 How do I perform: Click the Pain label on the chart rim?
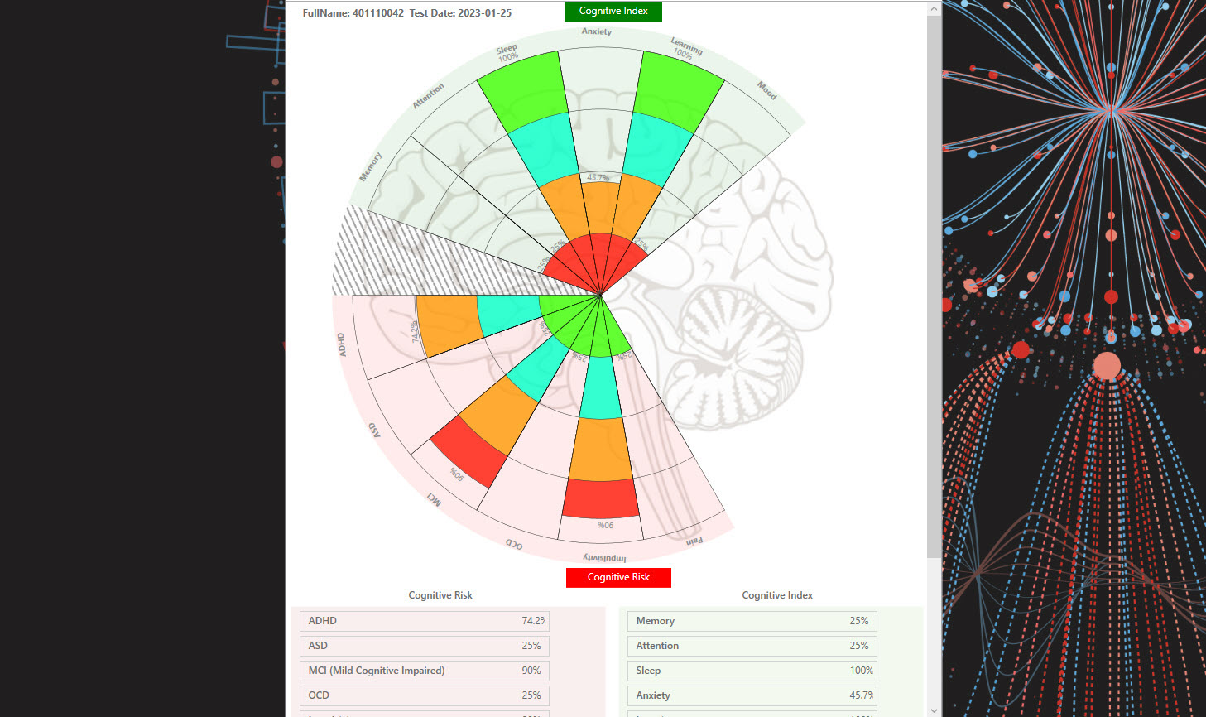pyautogui.click(x=694, y=541)
